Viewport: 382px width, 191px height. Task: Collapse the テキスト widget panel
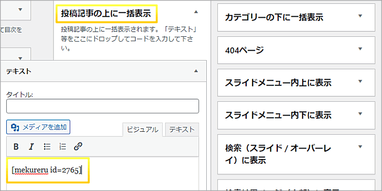[x=196, y=71]
